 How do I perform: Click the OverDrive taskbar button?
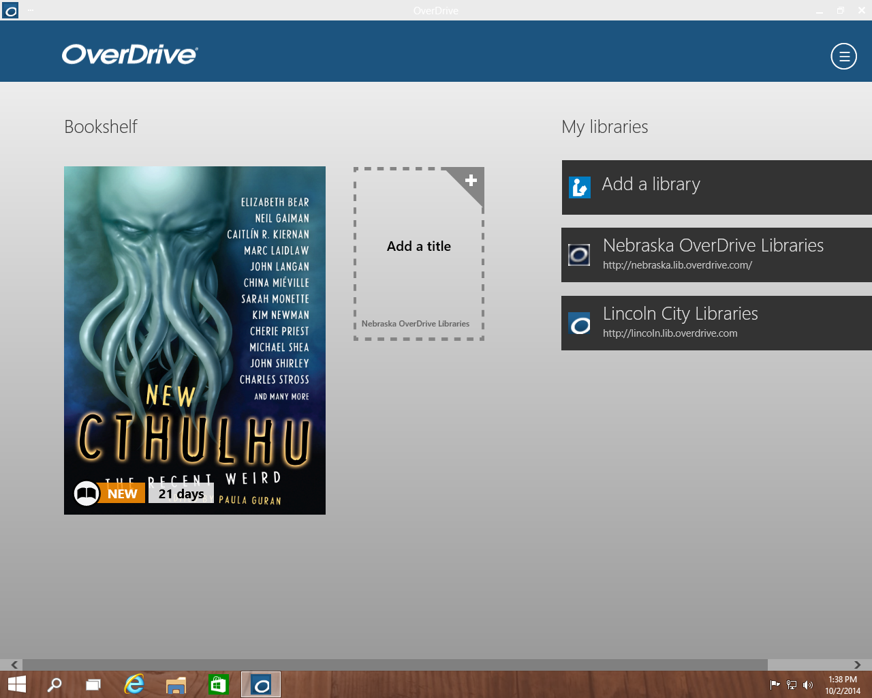click(x=261, y=684)
